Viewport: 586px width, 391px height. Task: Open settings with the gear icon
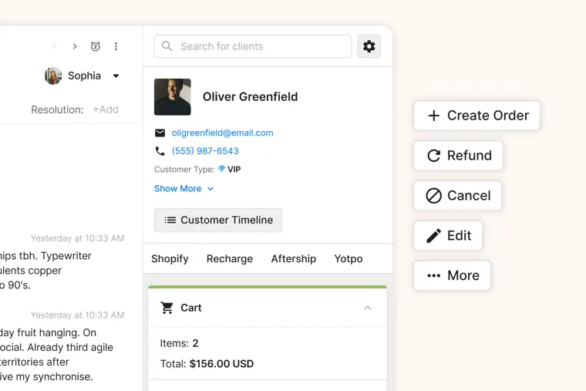[369, 46]
